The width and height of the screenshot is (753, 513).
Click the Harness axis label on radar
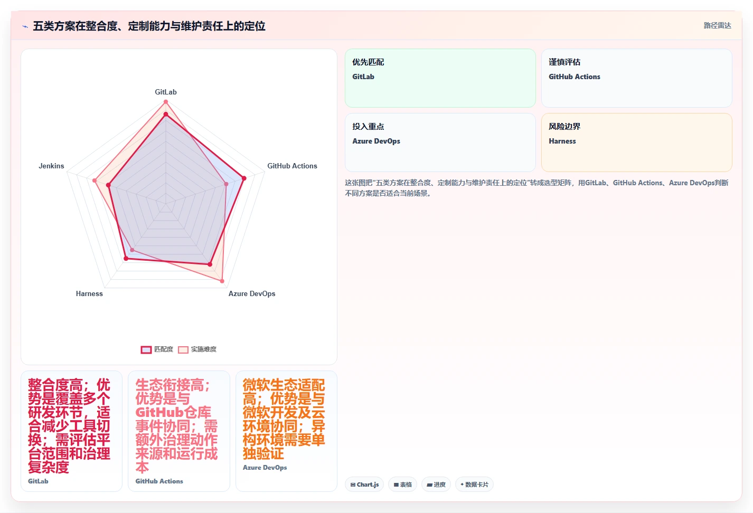(x=89, y=293)
